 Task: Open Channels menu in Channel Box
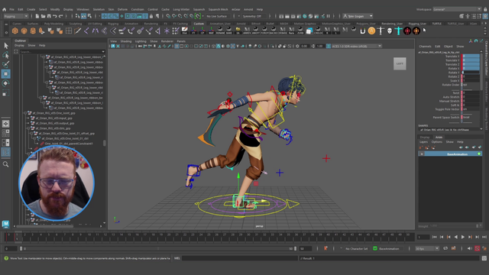425,46
